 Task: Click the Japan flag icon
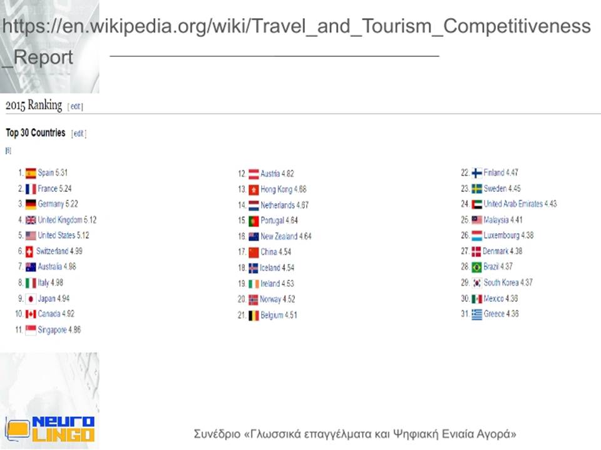click(x=31, y=299)
